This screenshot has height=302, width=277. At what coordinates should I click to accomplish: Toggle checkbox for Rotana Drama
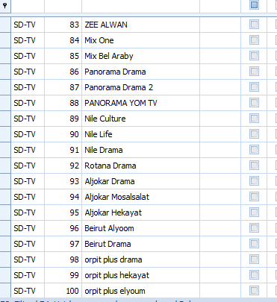254,166
